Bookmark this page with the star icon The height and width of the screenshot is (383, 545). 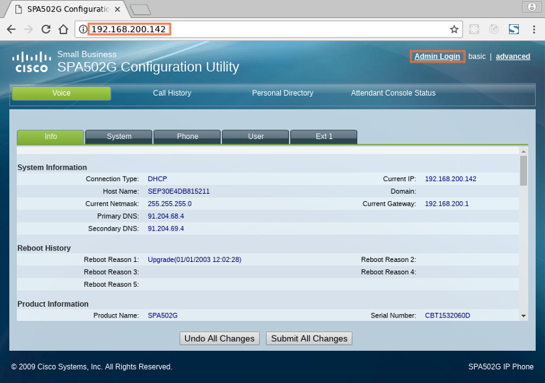point(454,29)
